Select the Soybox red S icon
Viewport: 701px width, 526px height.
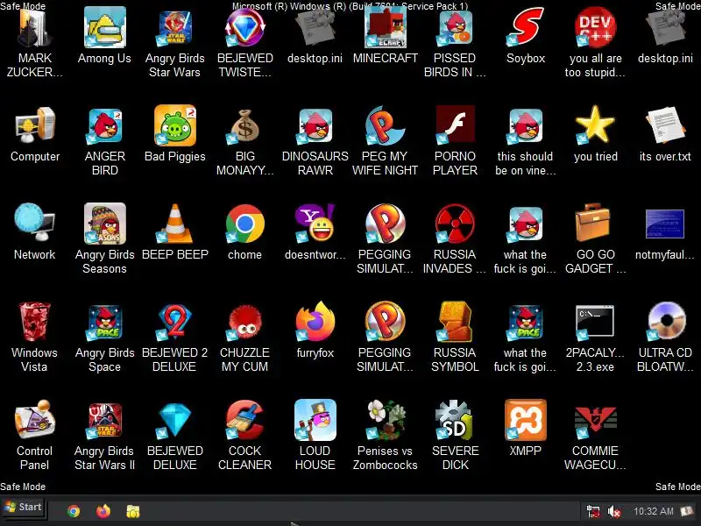[x=525, y=28]
